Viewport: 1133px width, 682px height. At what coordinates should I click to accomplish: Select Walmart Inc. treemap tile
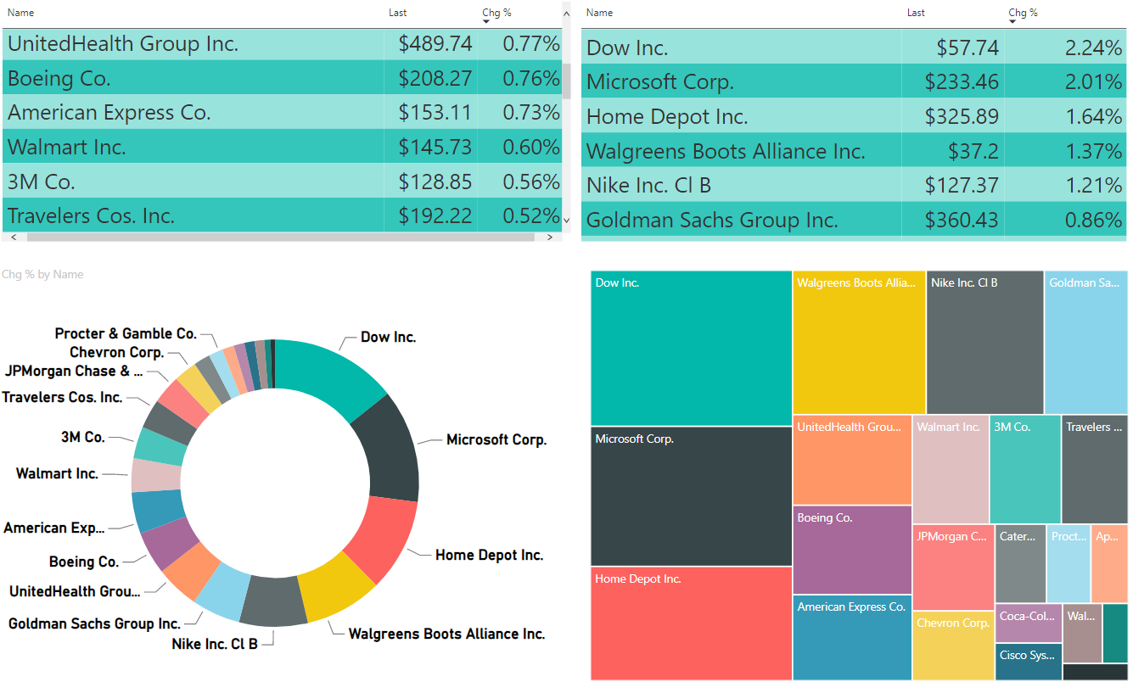951,469
